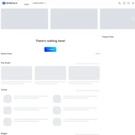This screenshot has width=135, height=135.
Task: Open the View all link
Action: (x=98, y=54)
